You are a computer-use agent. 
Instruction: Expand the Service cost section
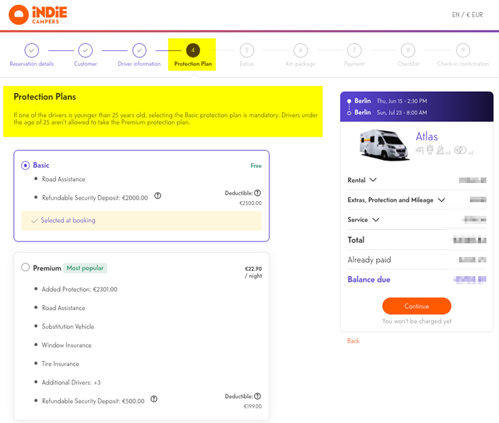coord(375,219)
